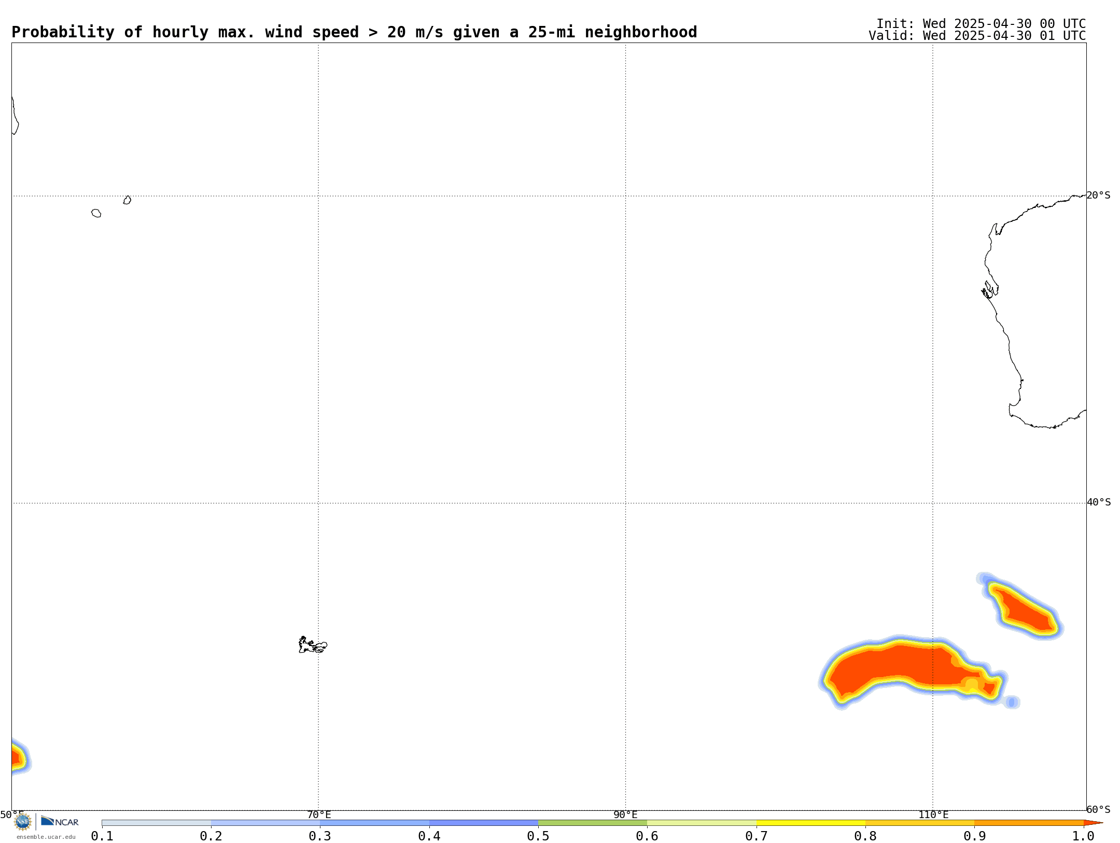Screen dimensions: 1120x843
Task: Pick the bright yellow 0.7–0.8 colorbar segment
Action: point(811,823)
